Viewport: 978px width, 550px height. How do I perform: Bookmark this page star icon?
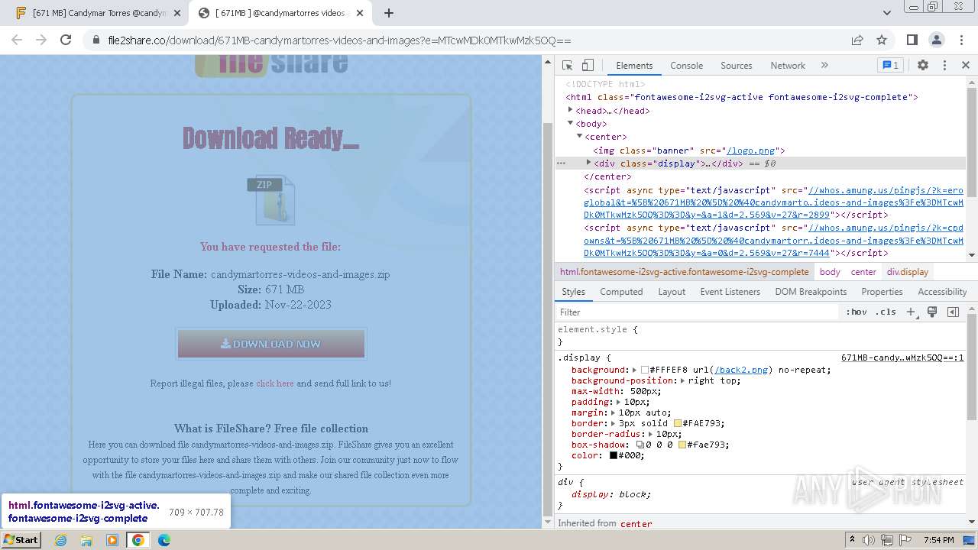(x=882, y=40)
